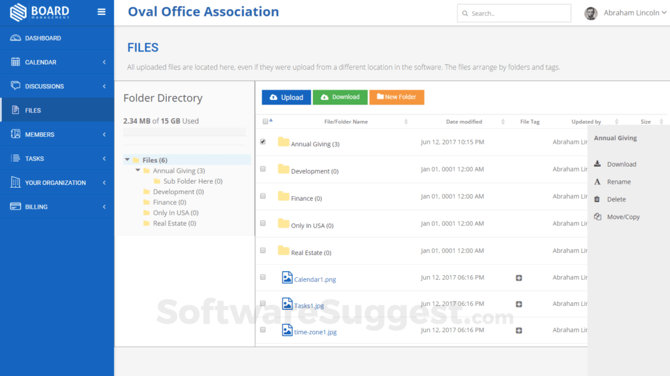Click the blue Upload button
Image resolution: width=670 pixels, height=376 pixels.
pyautogui.click(x=286, y=97)
